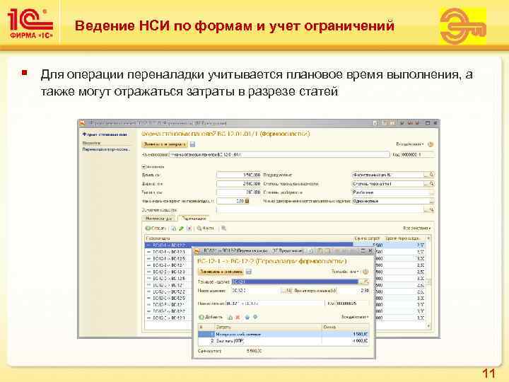This screenshot has height=382, width=509.
Task: Open dialog header 'Все действия' menu
Action: 346,272
